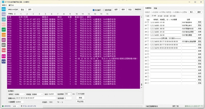Screen dimensions: 205x109
Task: Open the RTT viewer in sidebar
Action: [x=4, y=25]
